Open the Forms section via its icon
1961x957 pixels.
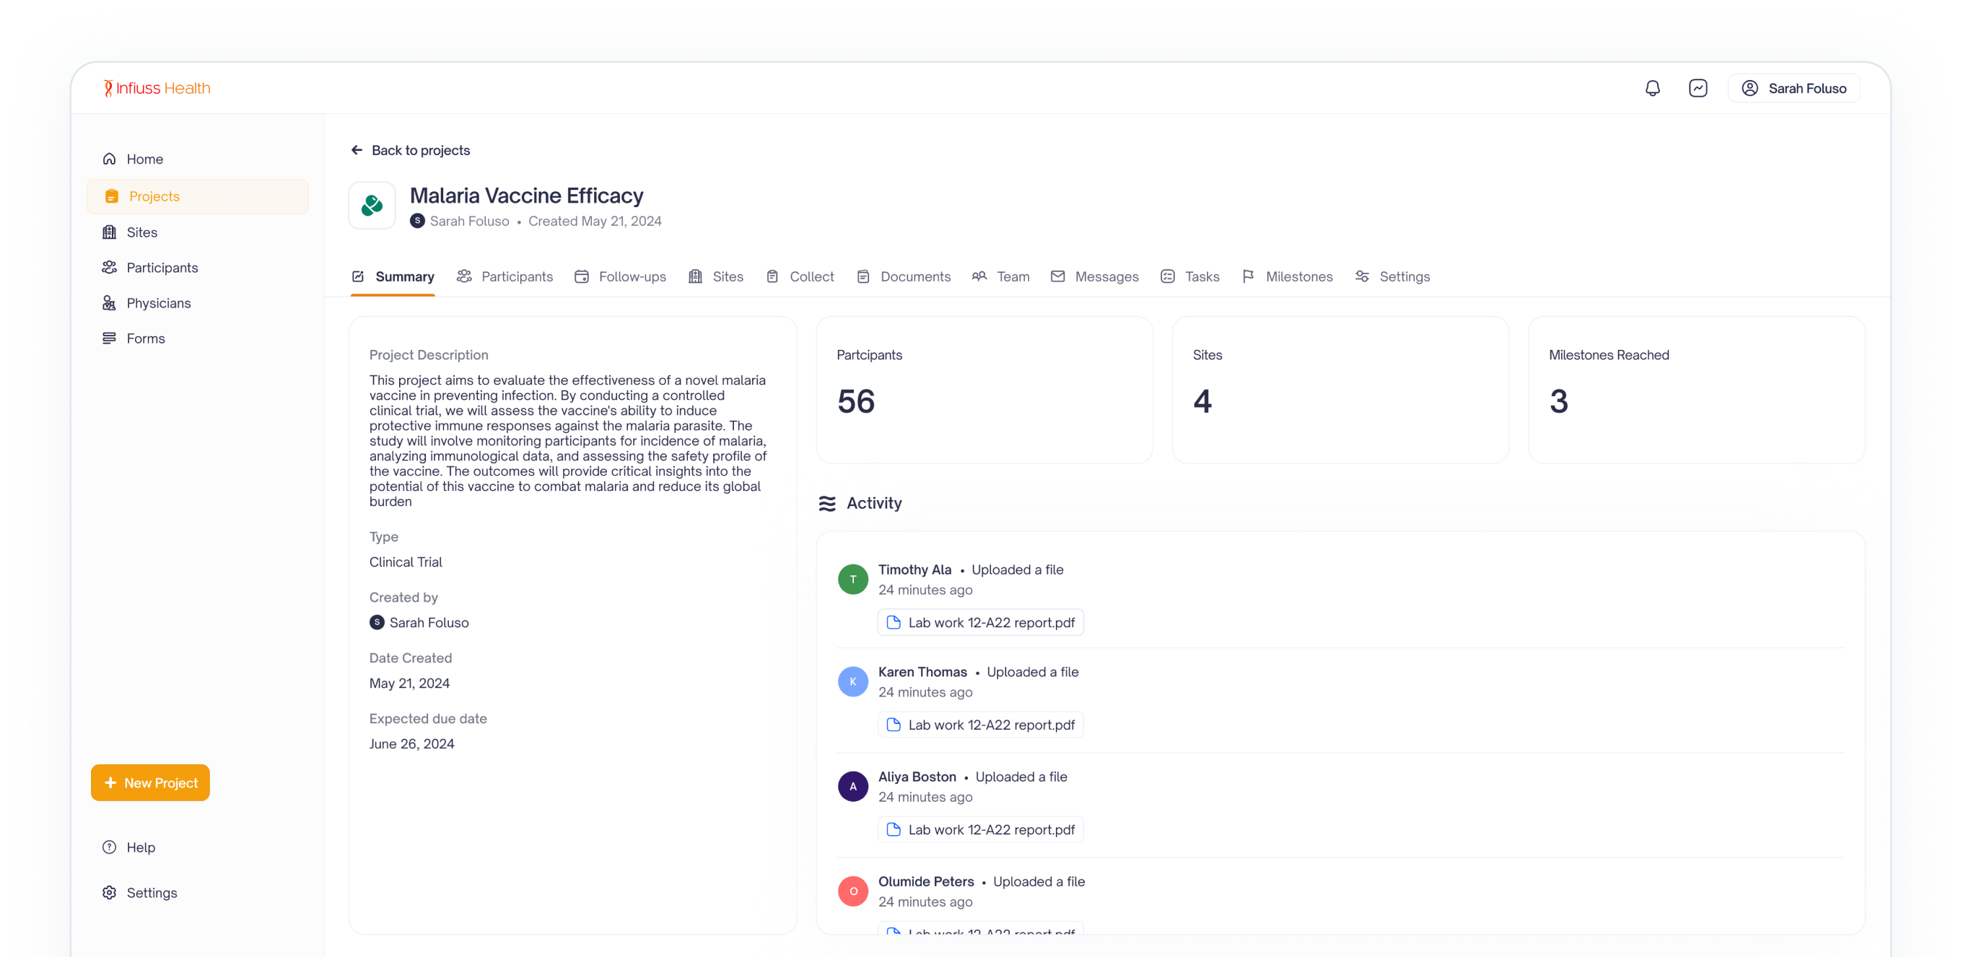coord(110,337)
